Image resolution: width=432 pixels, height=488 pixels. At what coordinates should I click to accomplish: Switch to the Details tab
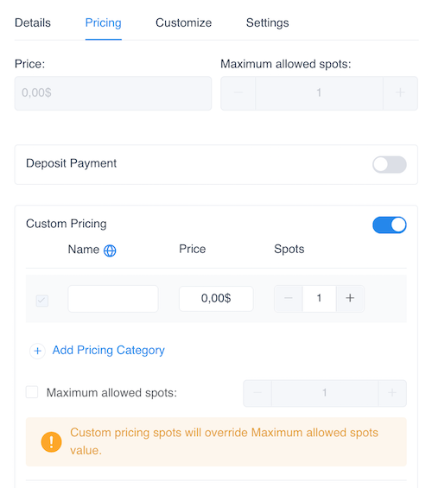pyautogui.click(x=33, y=22)
